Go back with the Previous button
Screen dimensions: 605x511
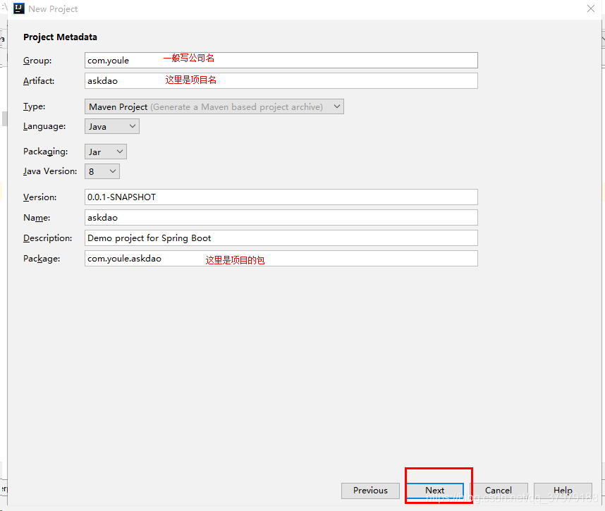tap(370, 491)
